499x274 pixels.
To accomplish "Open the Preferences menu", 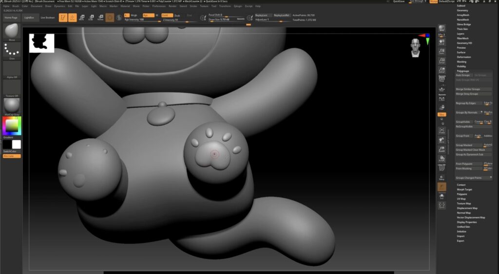I will click(159, 6).
